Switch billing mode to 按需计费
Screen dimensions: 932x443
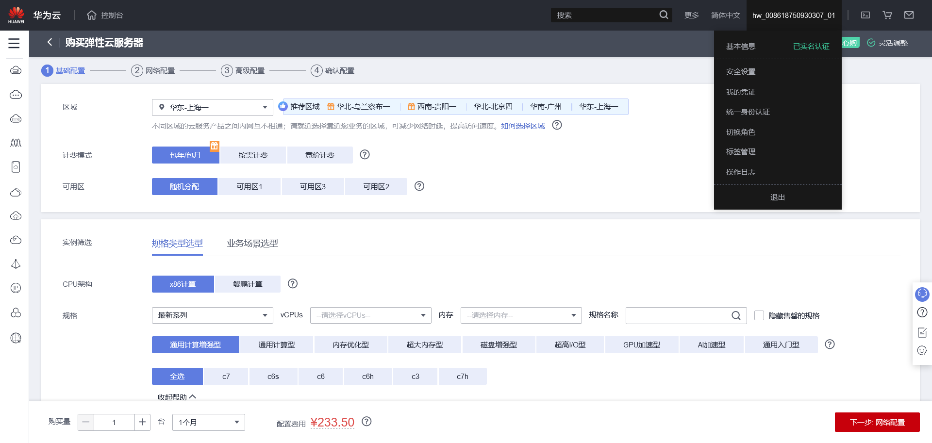click(252, 155)
